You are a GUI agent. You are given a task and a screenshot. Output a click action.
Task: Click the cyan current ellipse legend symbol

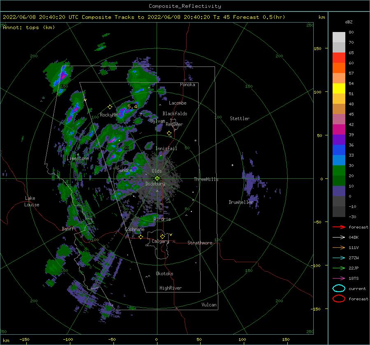click(339, 288)
